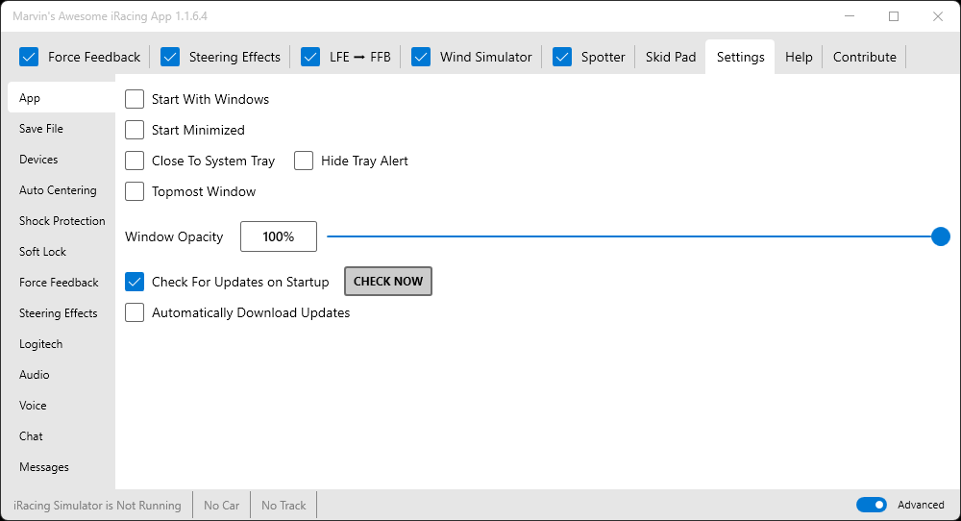Select Devices in the settings sidebar
961x521 pixels.
(x=38, y=160)
